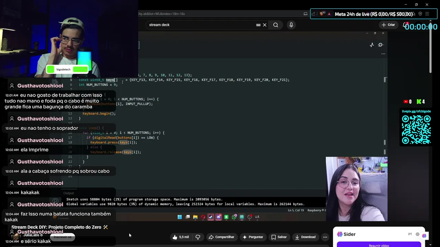Like the video with thumbs up
The height and width of the screenshot is (247, 440).
point(181,237)
